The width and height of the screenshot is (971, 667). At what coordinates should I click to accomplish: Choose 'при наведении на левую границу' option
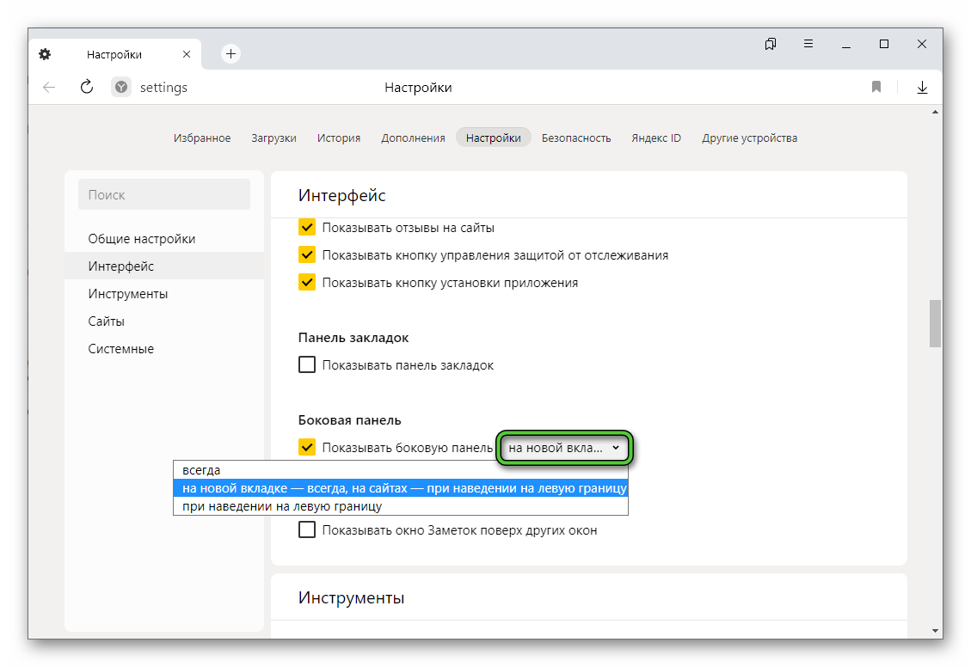[x=282, y=506]
